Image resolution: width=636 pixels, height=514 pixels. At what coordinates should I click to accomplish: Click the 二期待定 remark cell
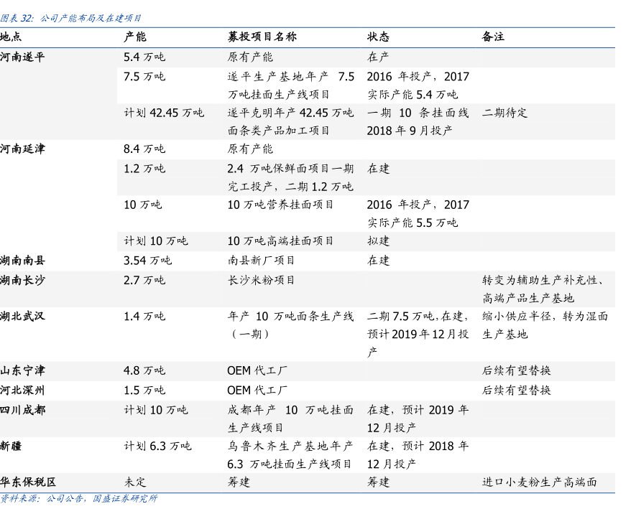coord(504,113)
